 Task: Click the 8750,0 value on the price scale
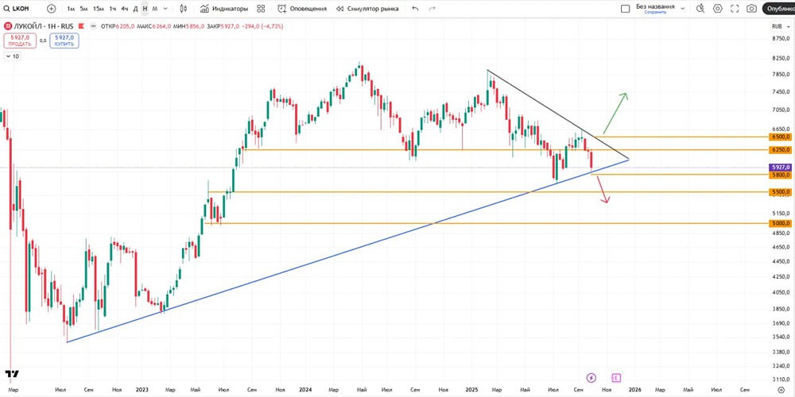pyautogui.click(x=781, y=38)
